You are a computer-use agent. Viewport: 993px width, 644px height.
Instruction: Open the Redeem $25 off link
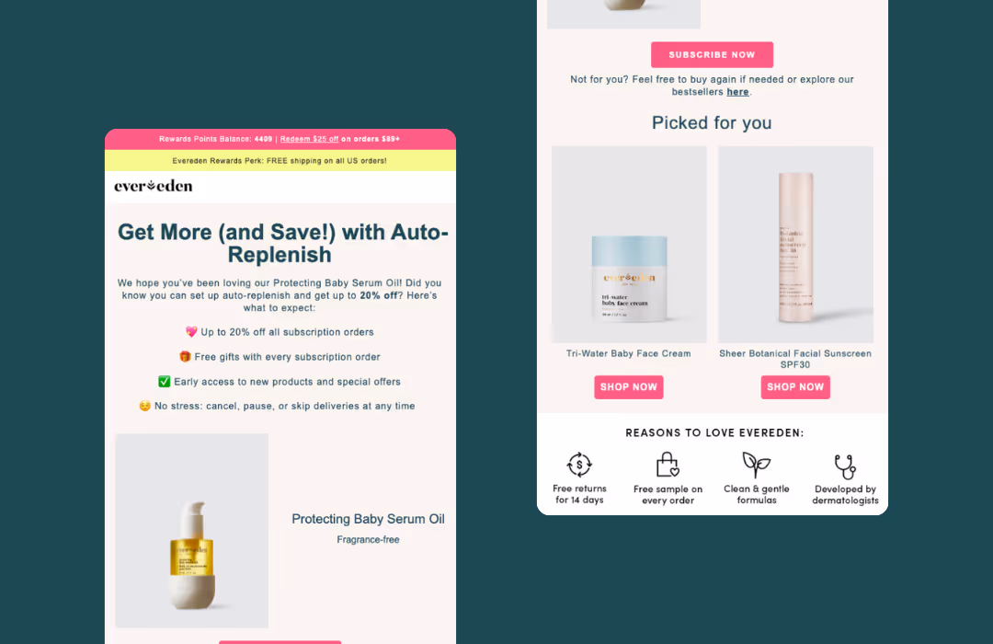tap(309, 139)
